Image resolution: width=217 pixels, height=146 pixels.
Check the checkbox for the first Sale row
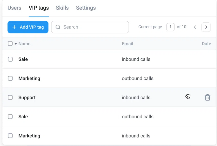tap(10, 59)
